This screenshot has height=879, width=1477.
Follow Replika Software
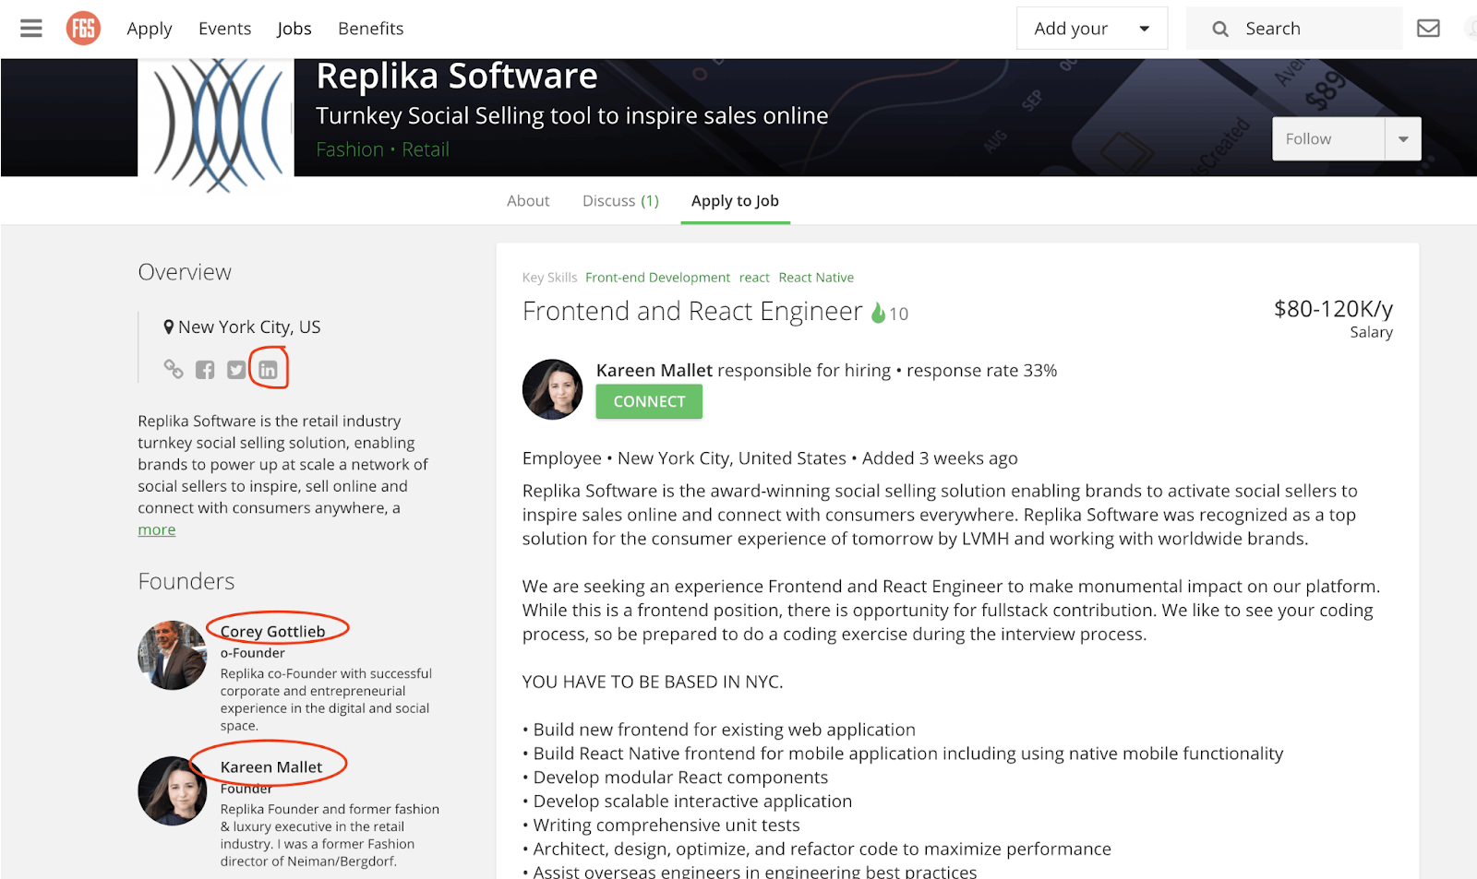(1328, 139)
